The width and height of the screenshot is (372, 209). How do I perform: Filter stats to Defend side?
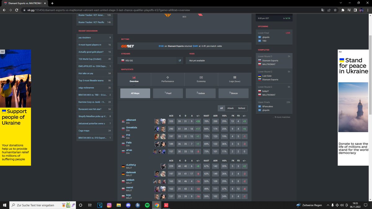coord(241,108)
